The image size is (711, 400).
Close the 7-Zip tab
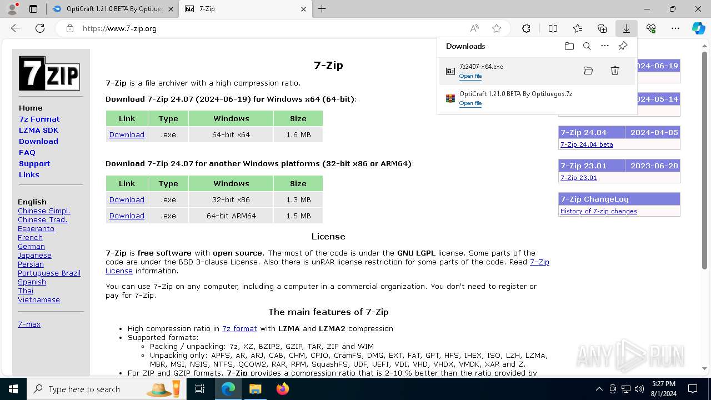[x=303, y=9]
